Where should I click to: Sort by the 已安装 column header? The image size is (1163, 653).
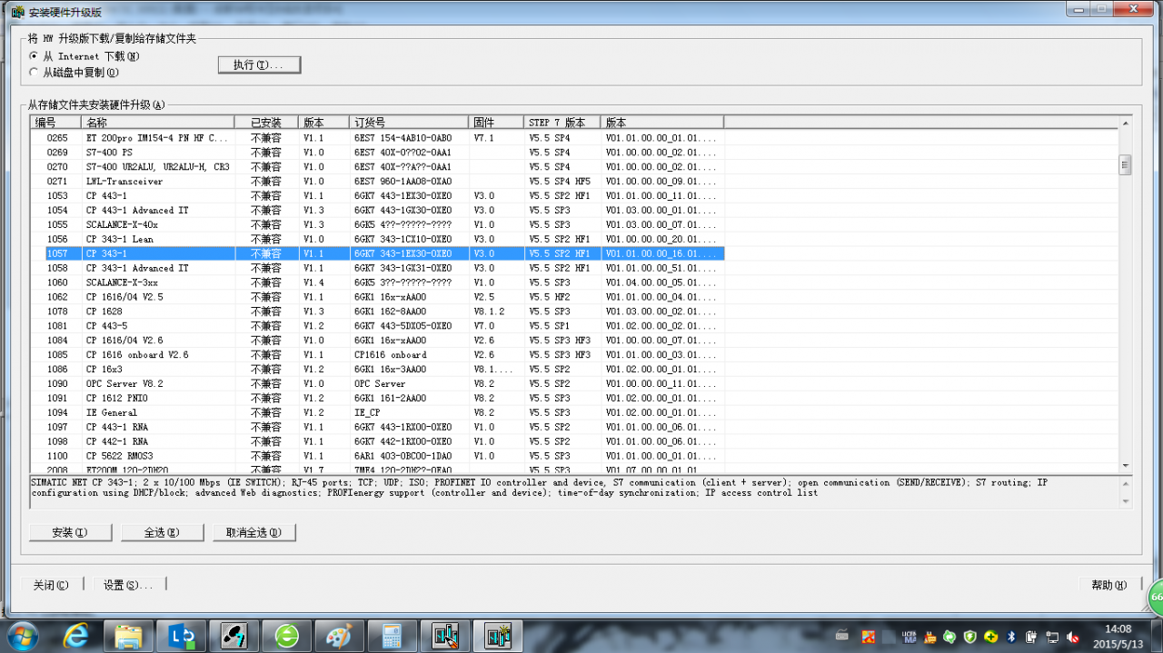tap(267, 122)
